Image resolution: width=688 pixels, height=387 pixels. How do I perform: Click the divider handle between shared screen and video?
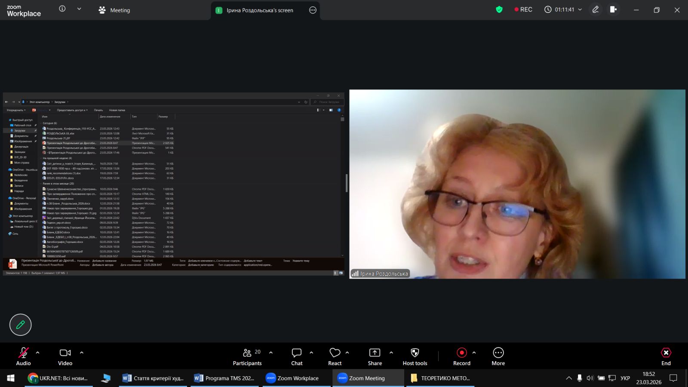coord(347,184)
